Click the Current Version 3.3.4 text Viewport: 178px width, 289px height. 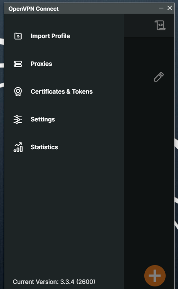pos(54,282)
